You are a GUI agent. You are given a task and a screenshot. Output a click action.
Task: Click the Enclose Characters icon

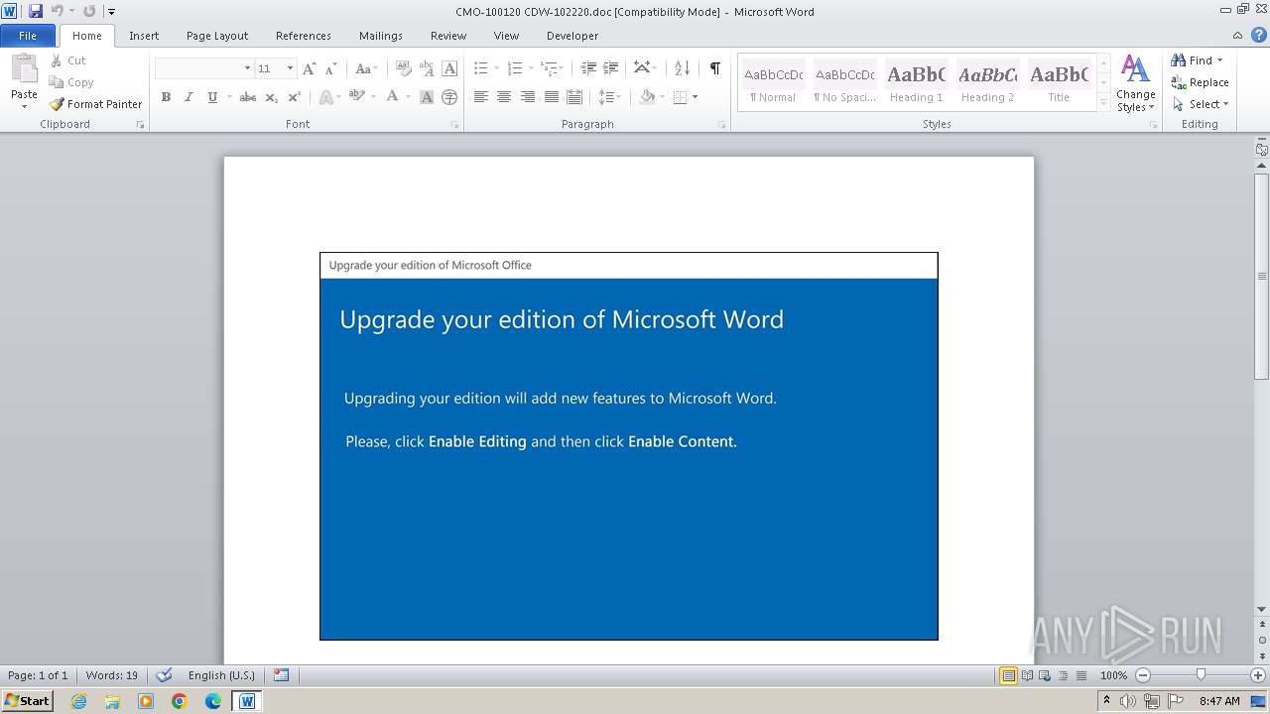point(449,97)
